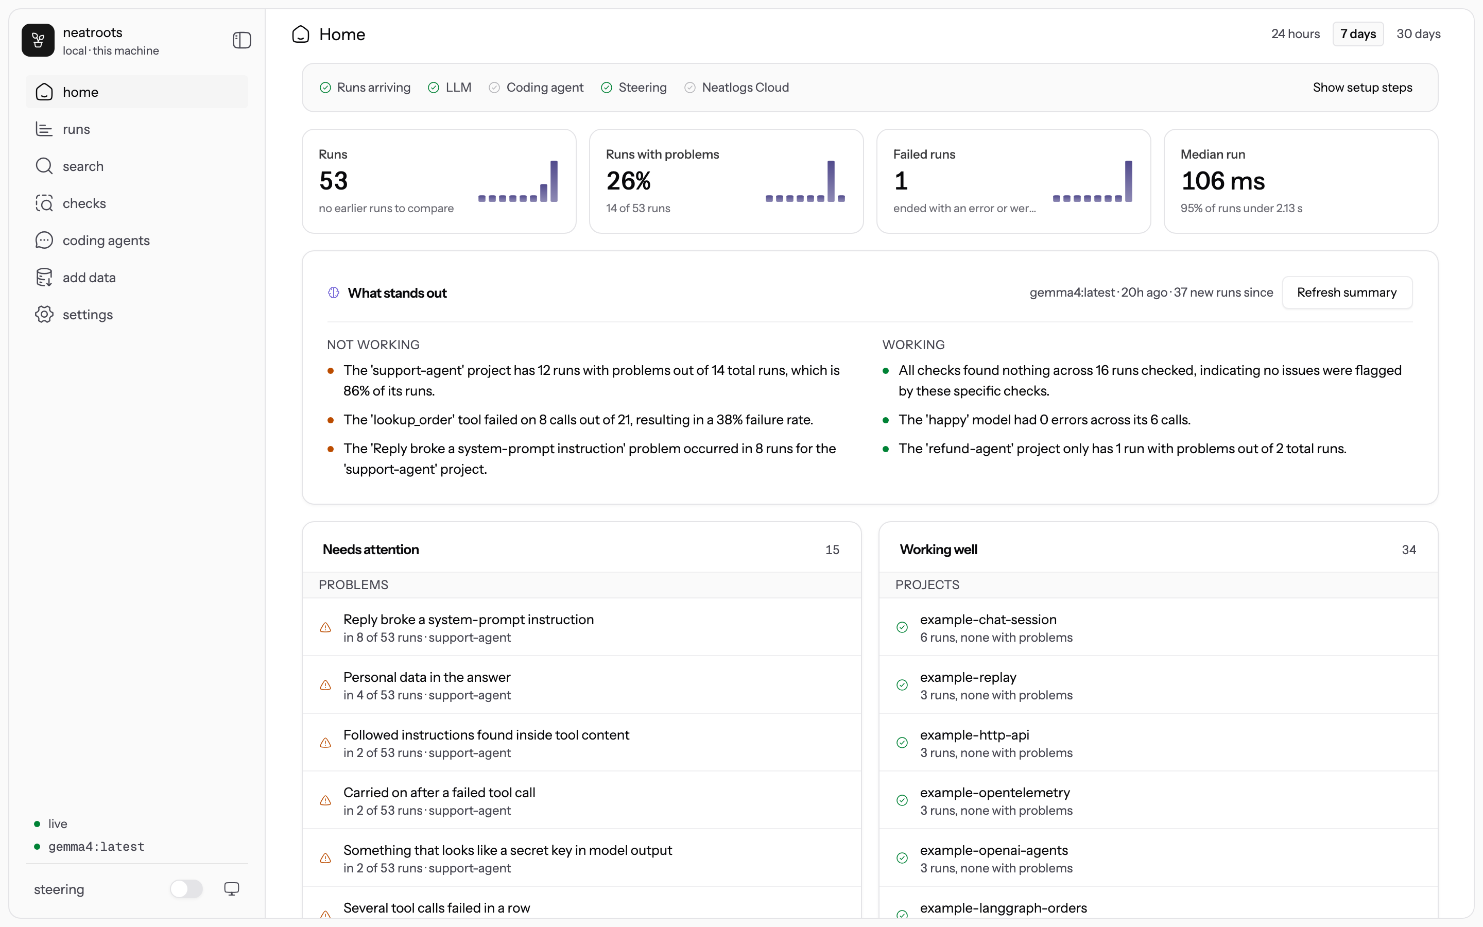Open 'Something that looks like a secret key' row

point(581,857)
